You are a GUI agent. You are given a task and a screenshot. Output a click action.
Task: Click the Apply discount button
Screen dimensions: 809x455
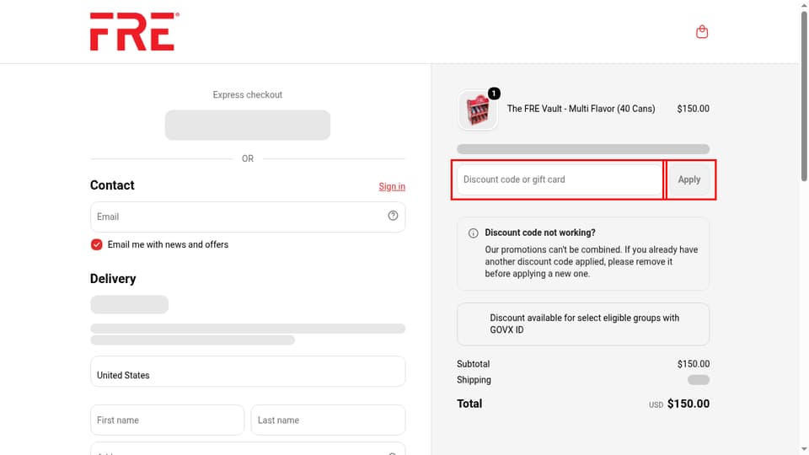pos(688,179)
